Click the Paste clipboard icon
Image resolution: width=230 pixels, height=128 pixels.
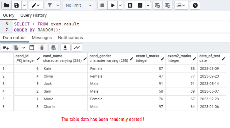click(x=32, y=48)
